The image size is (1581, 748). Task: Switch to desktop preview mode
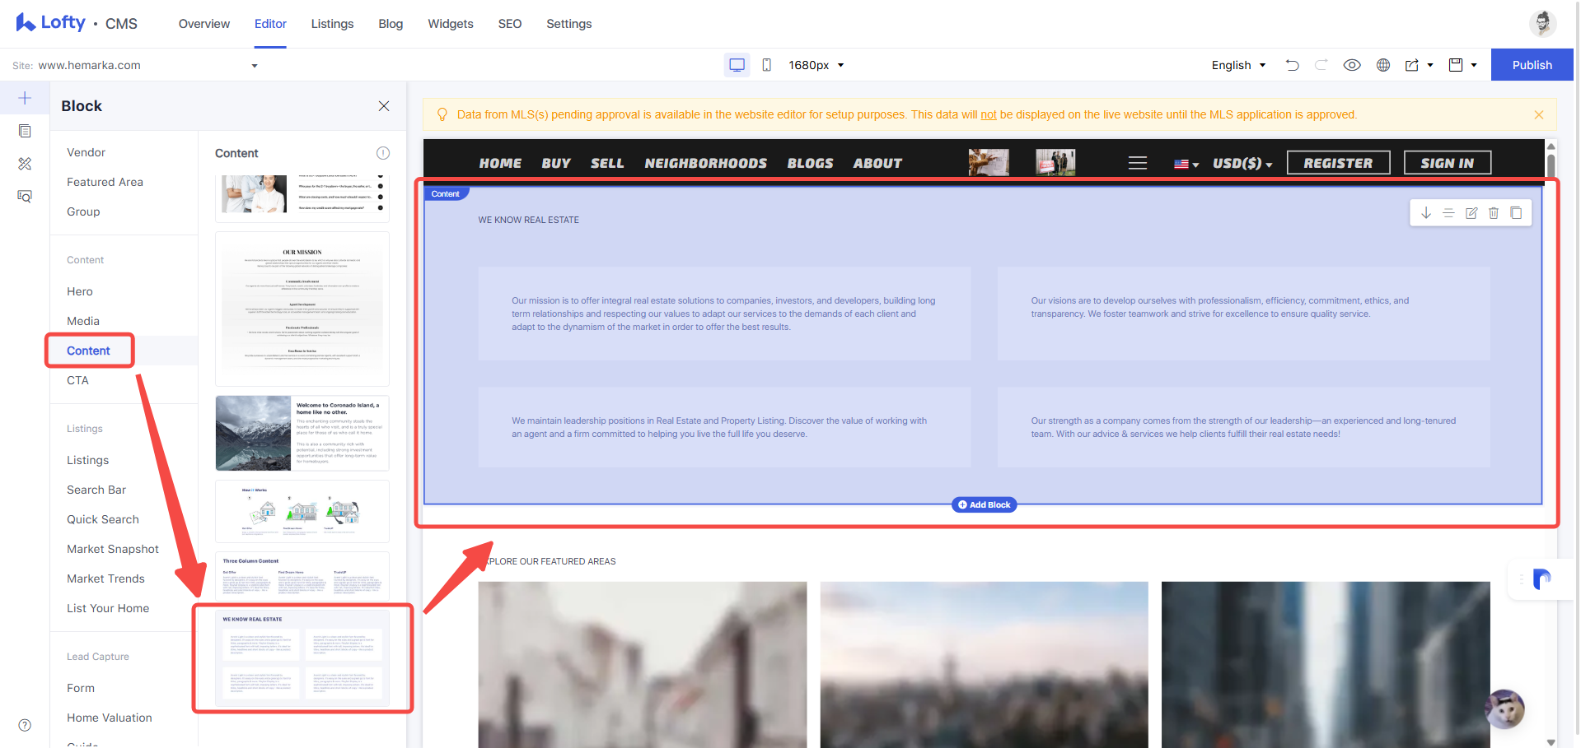click(737, 65)
